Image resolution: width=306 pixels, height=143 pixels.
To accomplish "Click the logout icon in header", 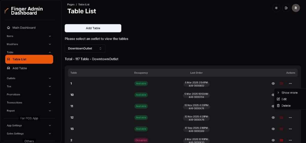I will coord(286,8).
